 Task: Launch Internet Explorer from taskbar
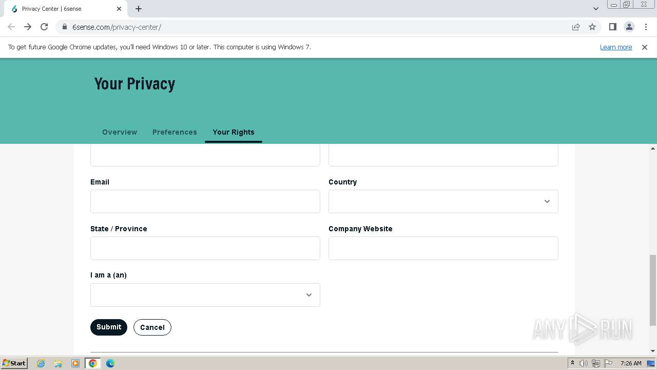[41, 363]
